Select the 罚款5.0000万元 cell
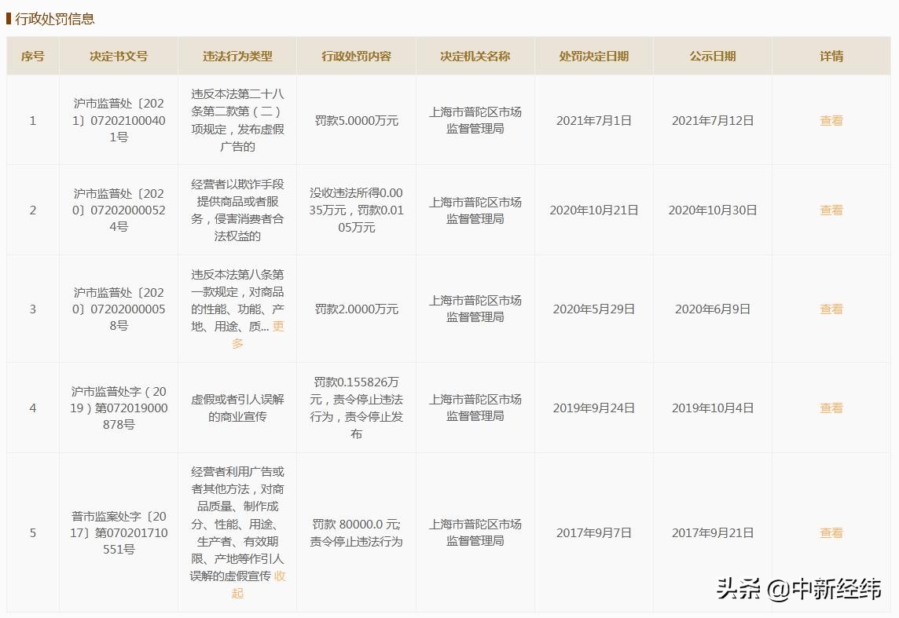 356,120
